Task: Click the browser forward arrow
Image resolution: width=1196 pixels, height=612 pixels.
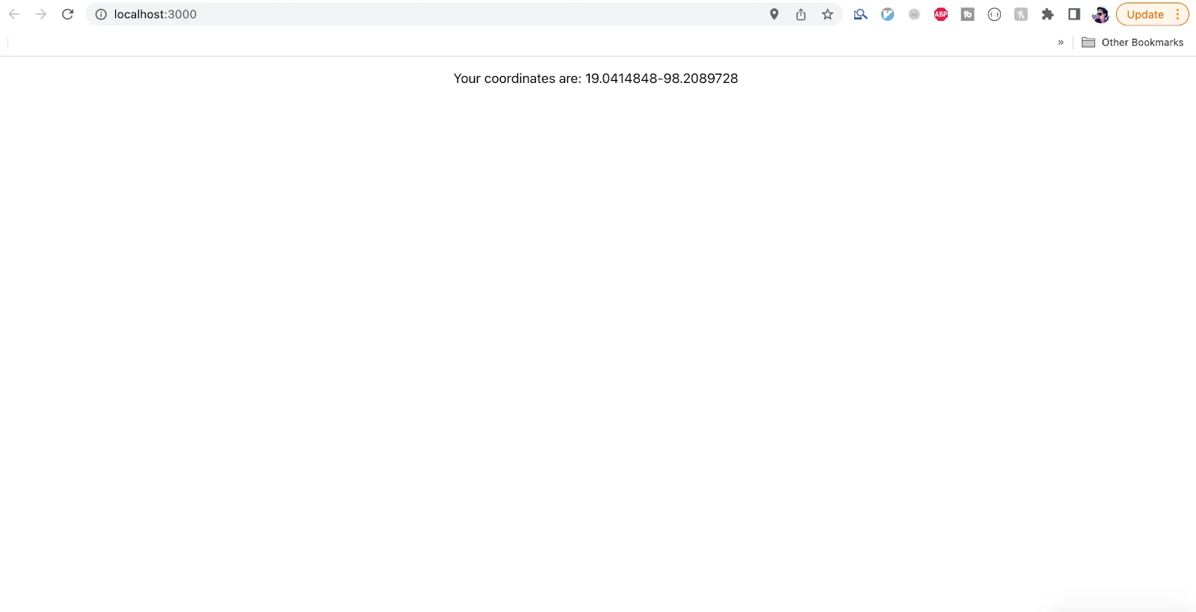Action: pyautogui.click(x=41, y=14)
